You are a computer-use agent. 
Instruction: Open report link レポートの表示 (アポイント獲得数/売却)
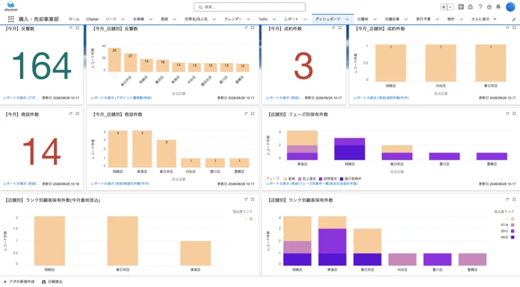(x=121, y=98)
